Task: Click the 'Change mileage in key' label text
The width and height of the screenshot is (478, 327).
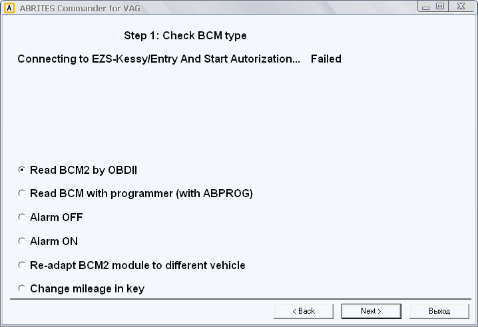Action: click(x=87, y=289)
